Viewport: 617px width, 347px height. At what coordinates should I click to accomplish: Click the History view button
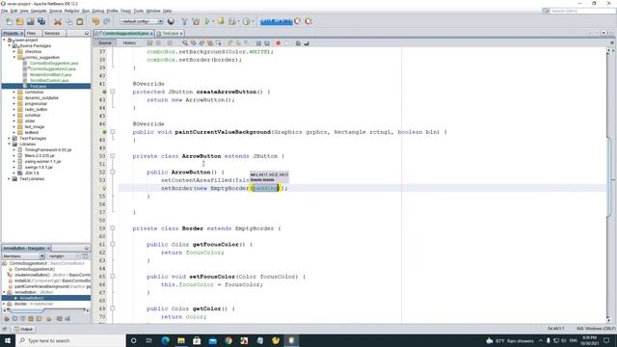point(129,42)
